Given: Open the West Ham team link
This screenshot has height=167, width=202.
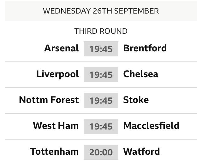Looking at the screenshot, I should pyautogui.click(x=56, y=126).
